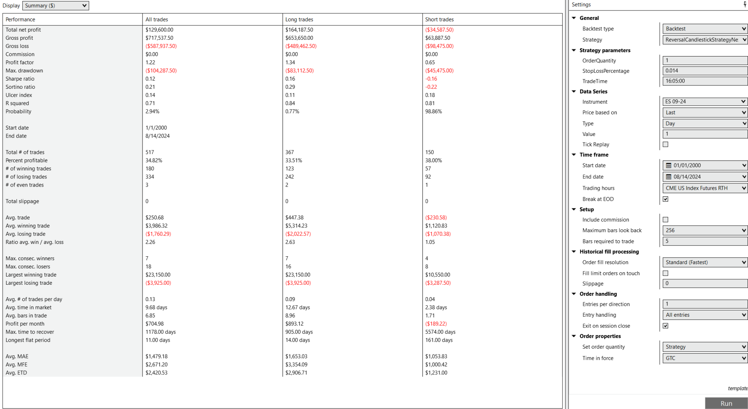This screenshot has height=409, width=748.
Task: Collapse the Data Series section
Action: pyautogui.click(x=574, y=92)
